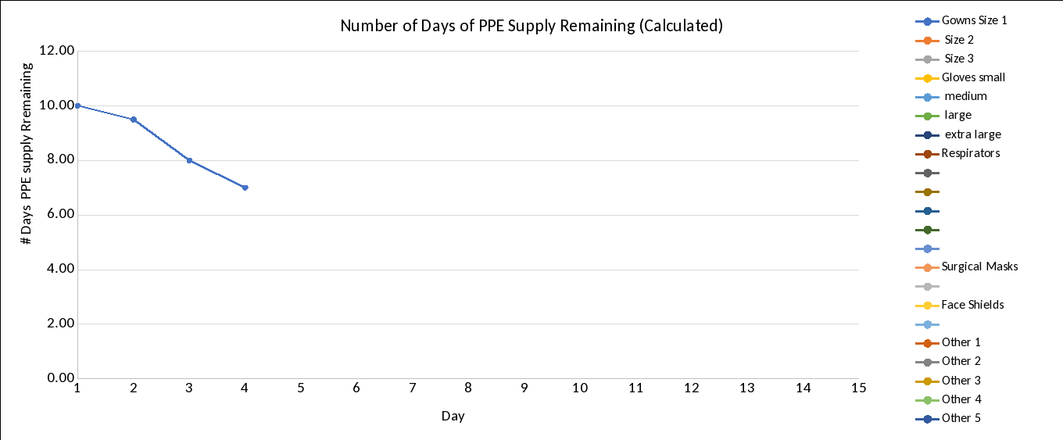1063x440 pixels.
Task: Select the extra large legend entry
Action: point(972,134)
